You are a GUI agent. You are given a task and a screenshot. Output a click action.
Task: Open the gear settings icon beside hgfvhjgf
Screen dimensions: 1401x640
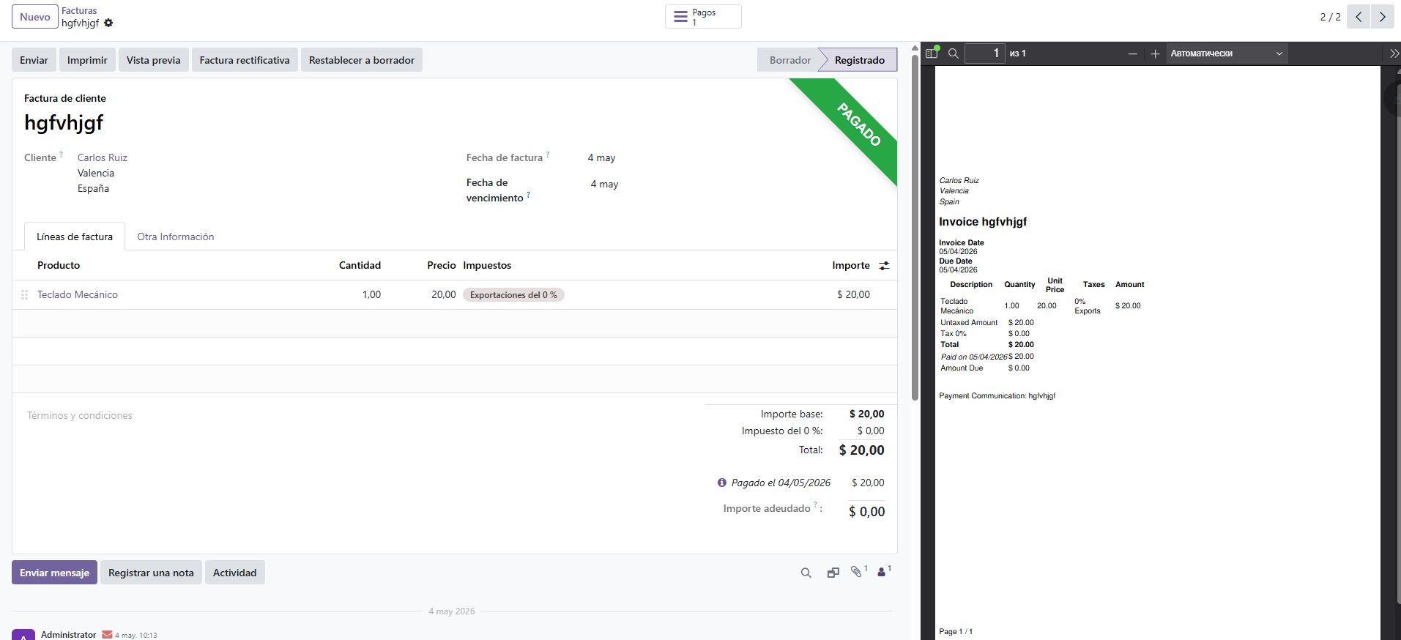[x=108, y=23]
